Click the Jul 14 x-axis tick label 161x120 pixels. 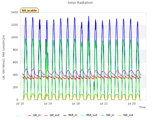click(48, 103)
